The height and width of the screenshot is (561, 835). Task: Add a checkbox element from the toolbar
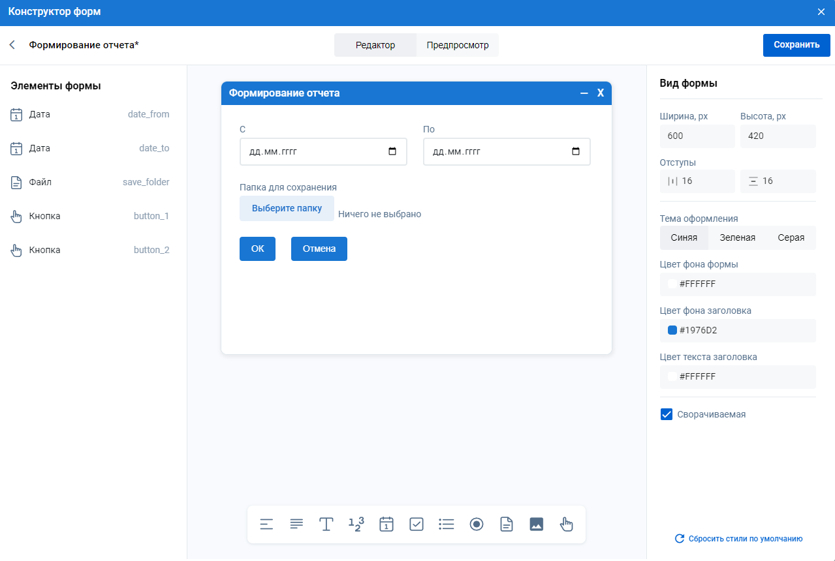pyautogui.click(x=417, y=524)
